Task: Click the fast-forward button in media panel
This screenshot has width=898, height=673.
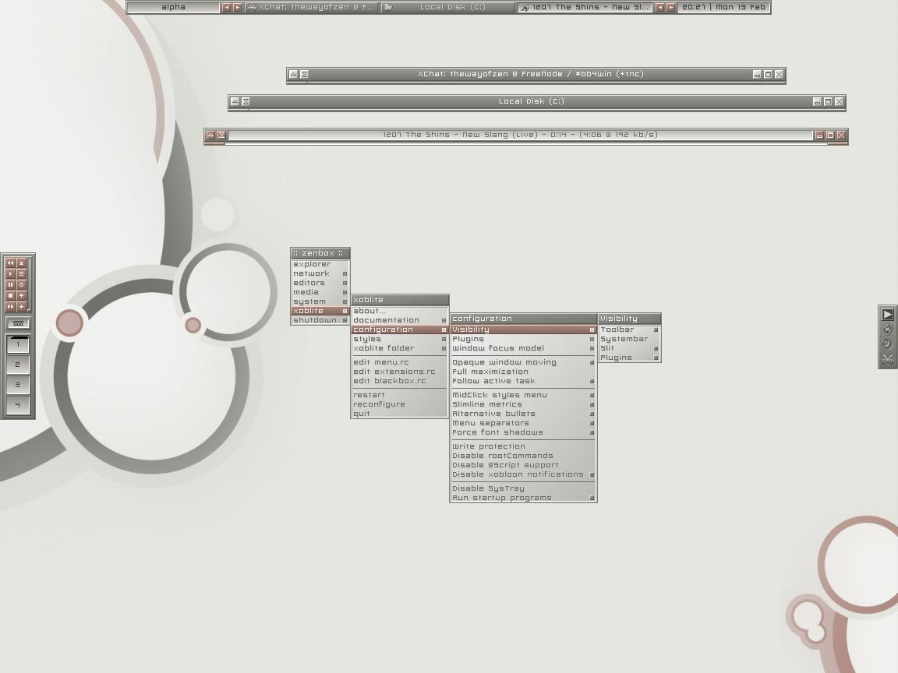Action: point(11,307)
